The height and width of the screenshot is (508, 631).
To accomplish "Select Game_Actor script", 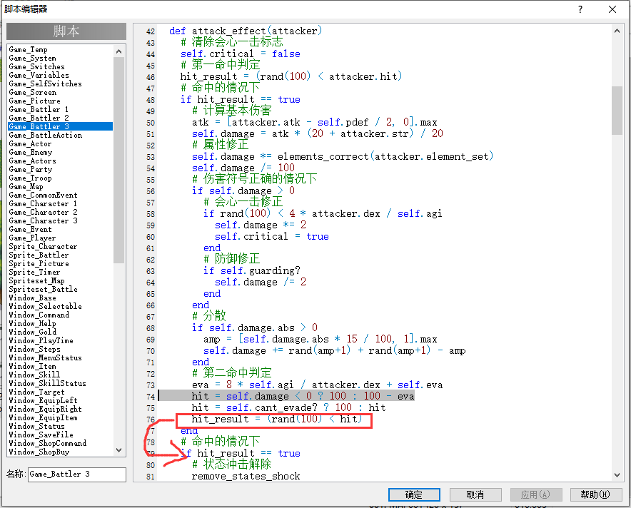I will (x=30, y=143).
